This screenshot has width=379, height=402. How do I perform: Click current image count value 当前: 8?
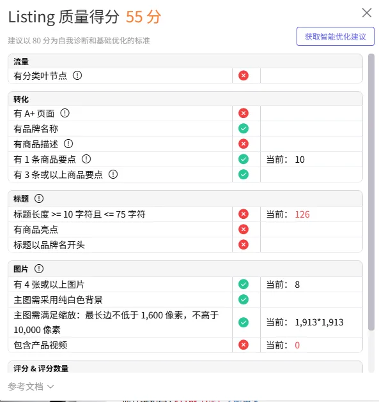pyautogui.click(x=283, y=285)
